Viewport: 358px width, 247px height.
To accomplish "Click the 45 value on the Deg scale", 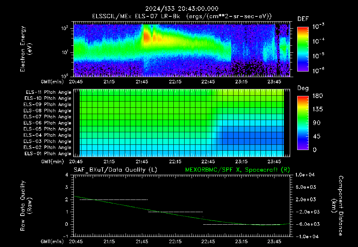I will pos(317,136).
